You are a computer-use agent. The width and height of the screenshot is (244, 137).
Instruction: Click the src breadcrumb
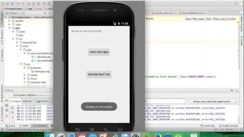pos(39,9)
